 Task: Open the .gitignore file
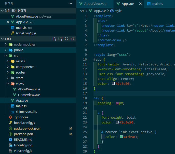click(38, 117)
